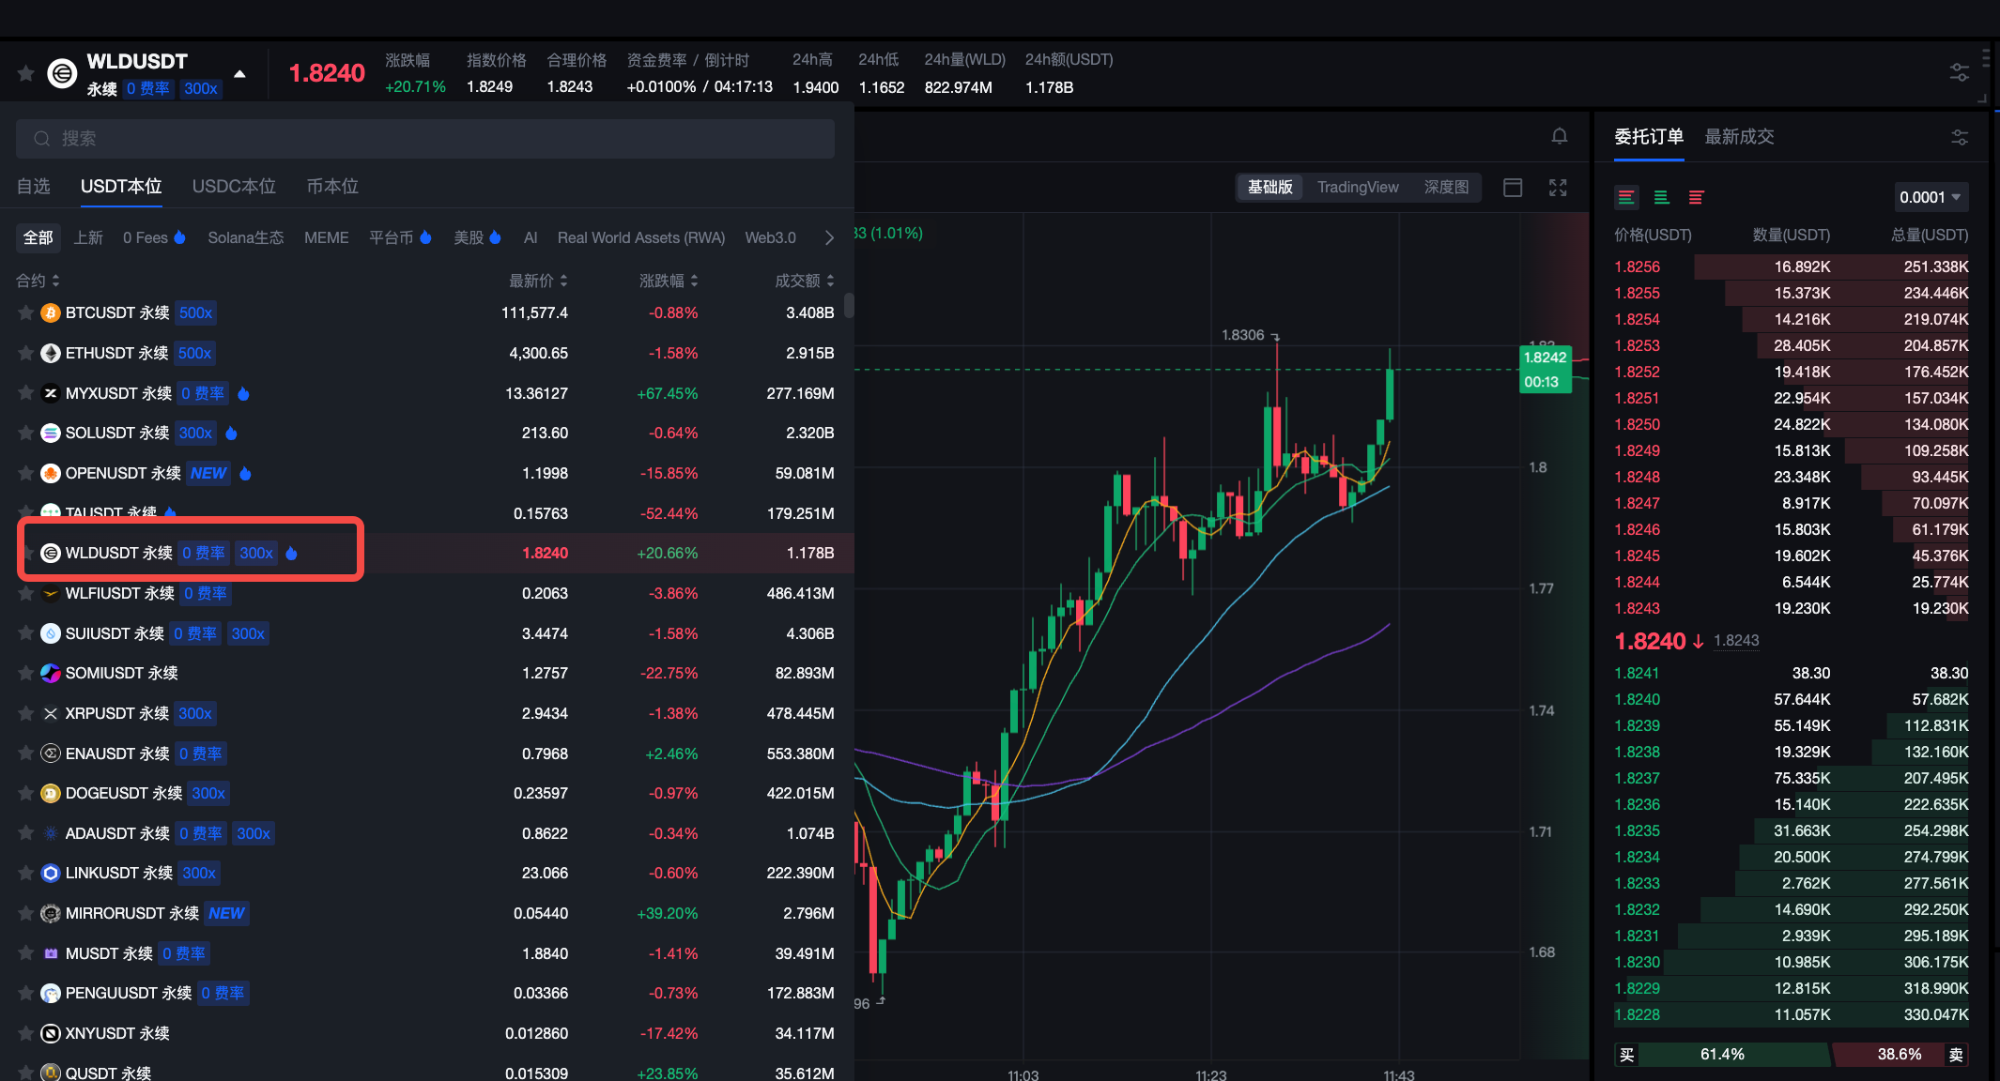Click the fullscreen chart icon
Image resolution: width=2000 pixels, height=1081 pixels.
tap(1558, 188)
